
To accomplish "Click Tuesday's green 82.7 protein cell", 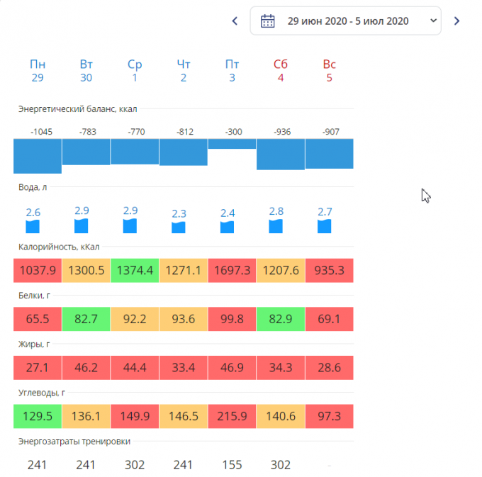I will point(86,319).
